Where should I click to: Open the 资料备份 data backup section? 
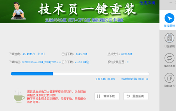170,80
